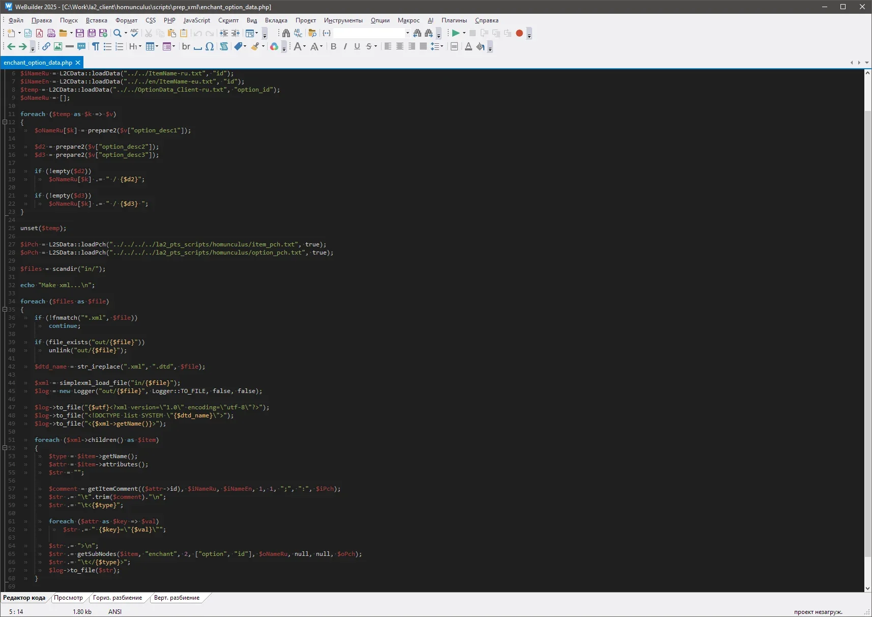Align text left
Image resolution: width=872 pixels, height=617 pixels.
[x=388, y=47]
